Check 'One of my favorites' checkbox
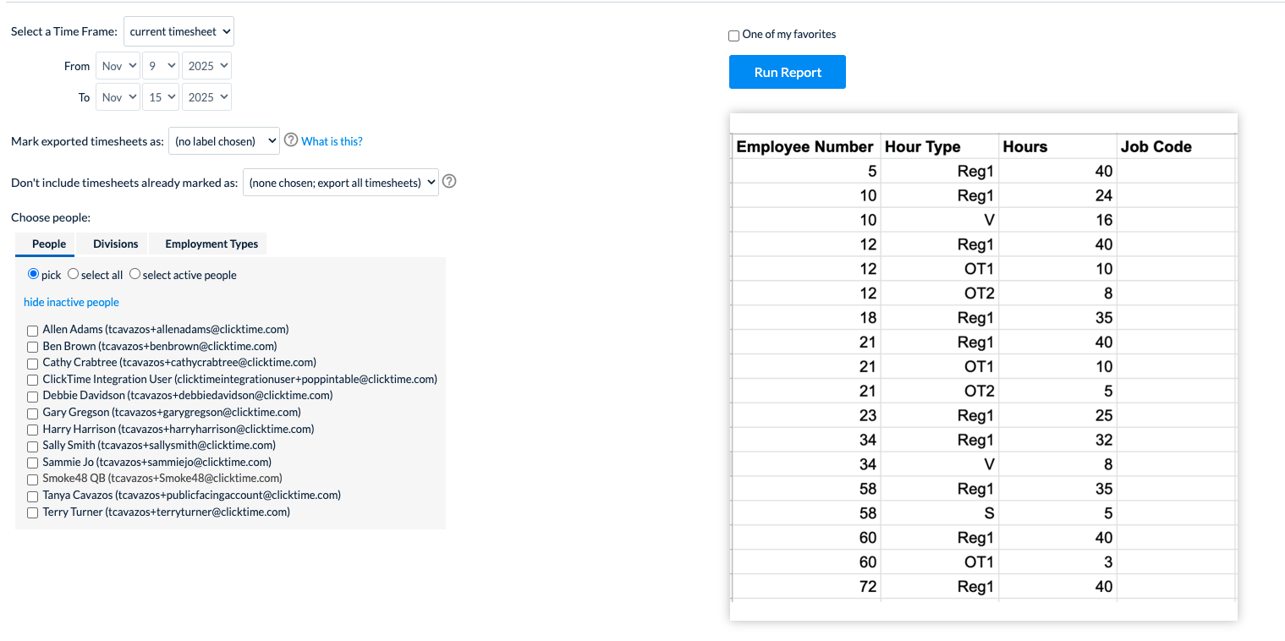 point(733,36)
